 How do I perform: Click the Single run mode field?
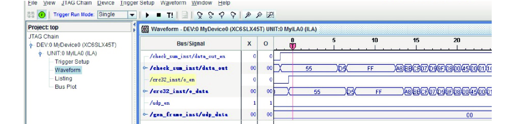[x=113, y=14]
